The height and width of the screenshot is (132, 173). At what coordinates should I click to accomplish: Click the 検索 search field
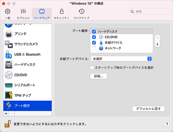tap(150, 11)
